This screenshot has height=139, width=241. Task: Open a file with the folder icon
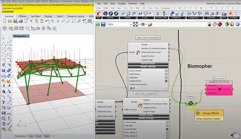point(10,21)
